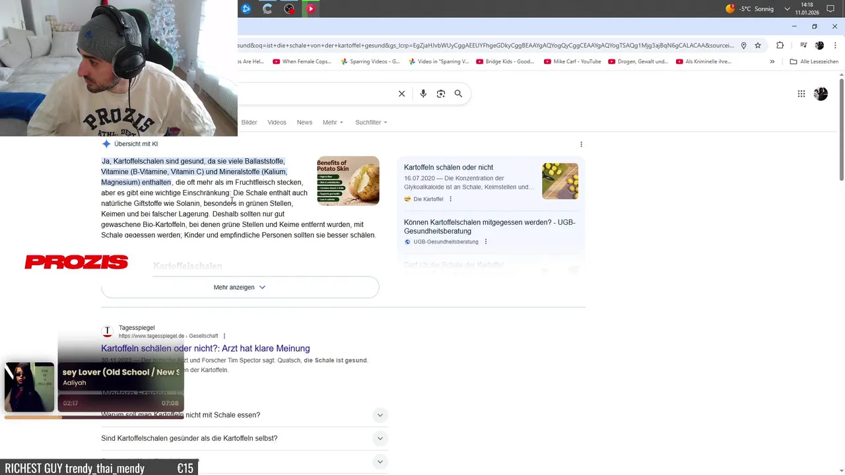The width and height of the screenshot is (845, 475).
Task: Open blue taskbar app icon
Action: (x=246, y=9)
